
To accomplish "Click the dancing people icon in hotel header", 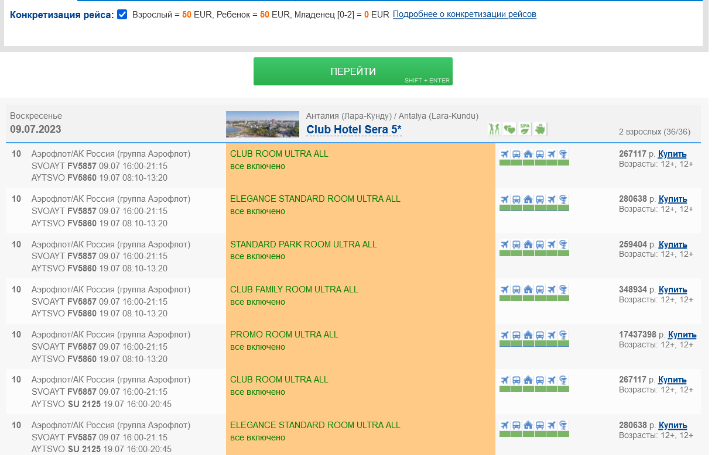I will [494, 129].
